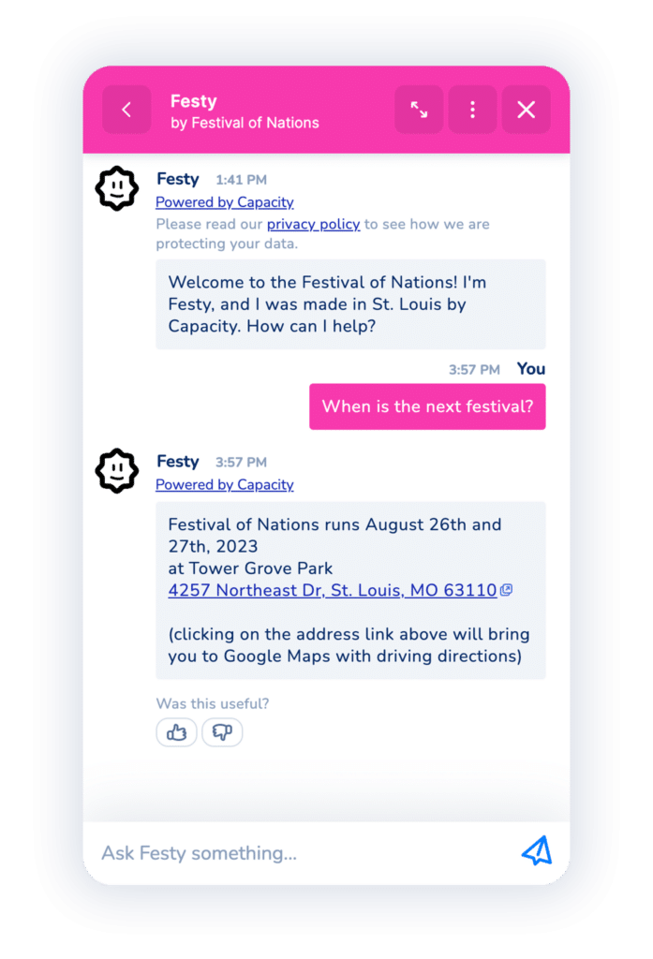Give thumbs up to the answer
653x959 pixels.
tap(176, 732)
